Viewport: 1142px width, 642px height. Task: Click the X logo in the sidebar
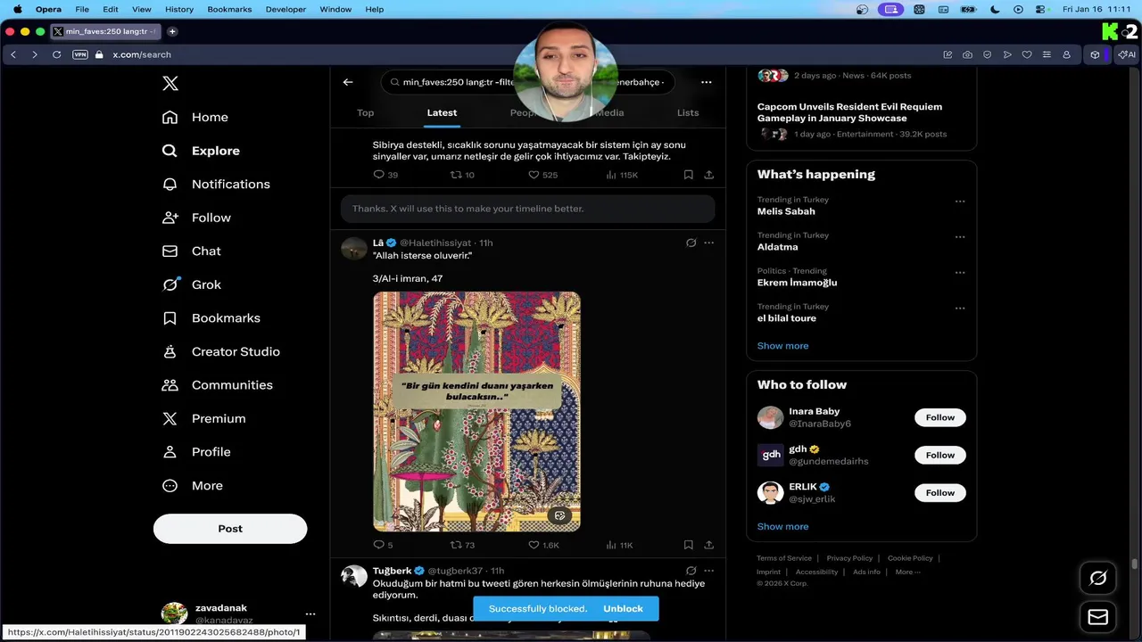(x=170, y=84)
